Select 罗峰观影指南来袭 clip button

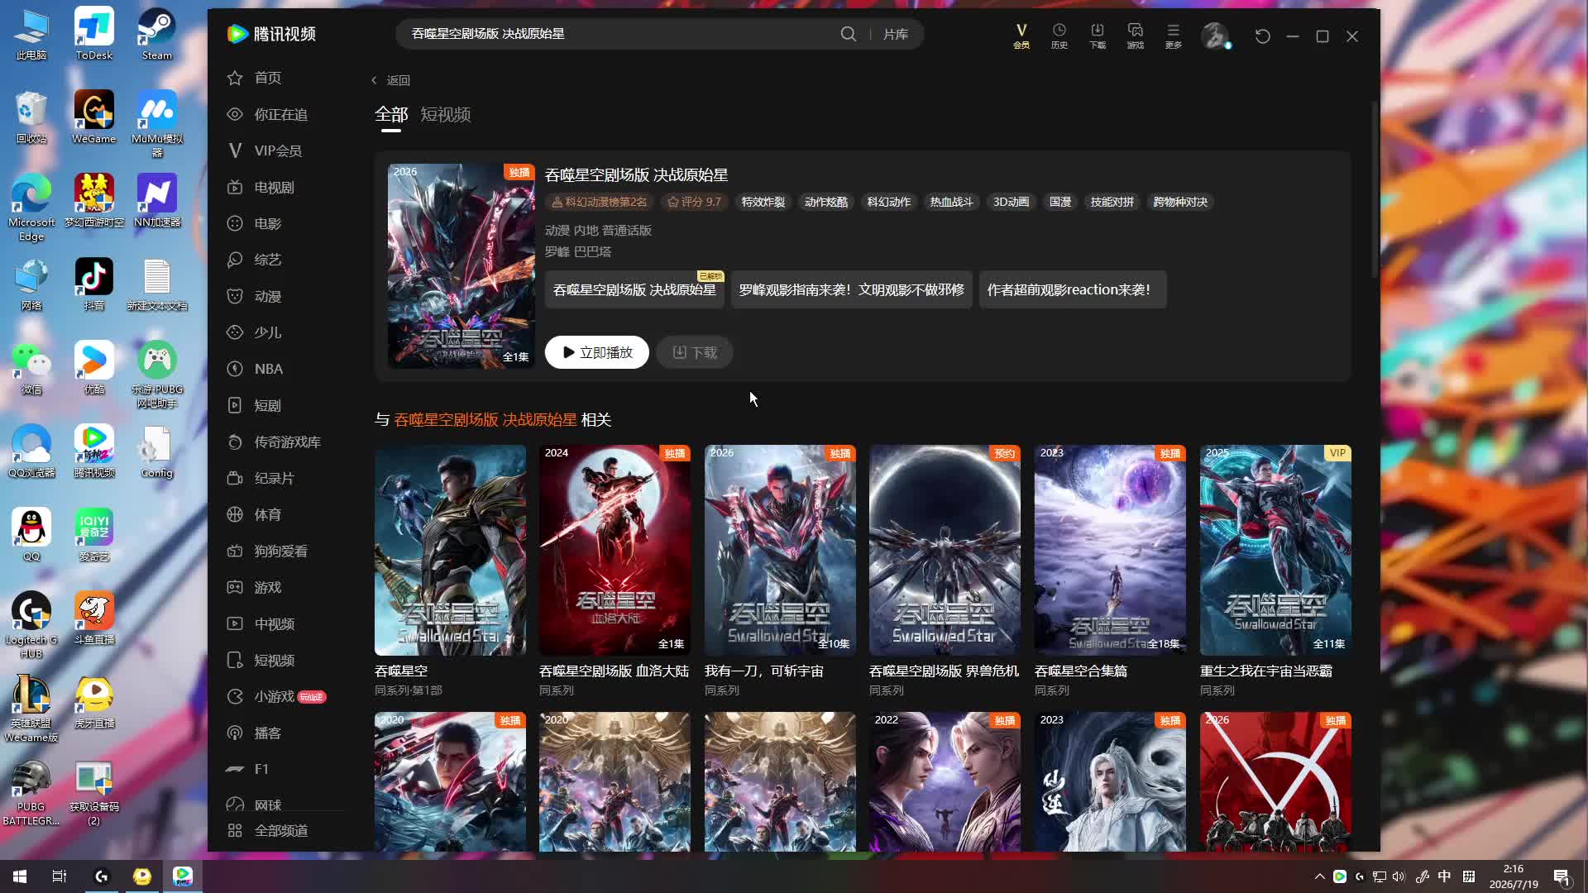(x=851, y=289)
